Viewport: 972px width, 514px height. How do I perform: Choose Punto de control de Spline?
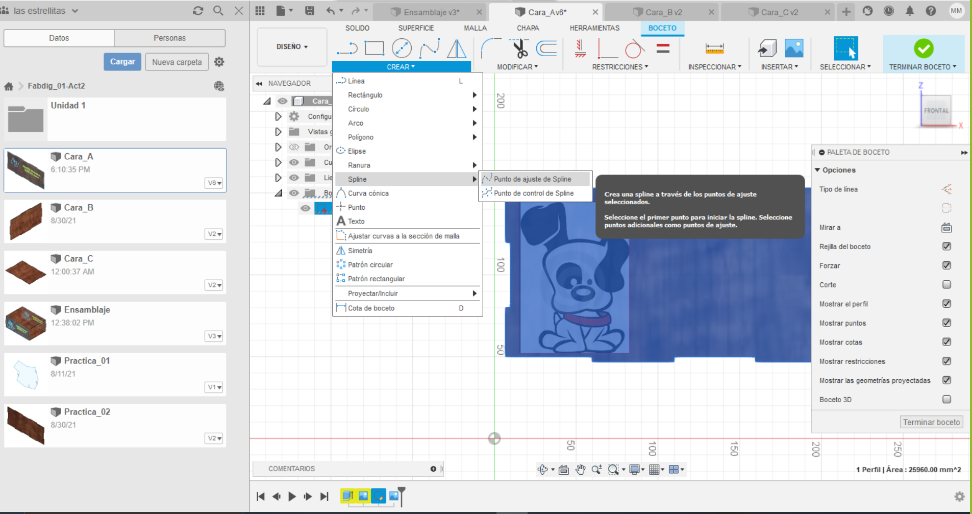point(534,193)
